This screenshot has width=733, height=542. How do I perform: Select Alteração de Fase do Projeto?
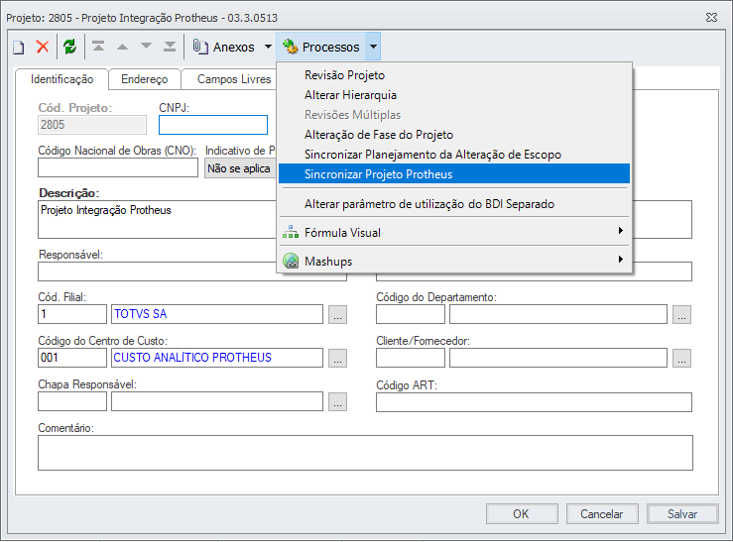pos(454,135)
